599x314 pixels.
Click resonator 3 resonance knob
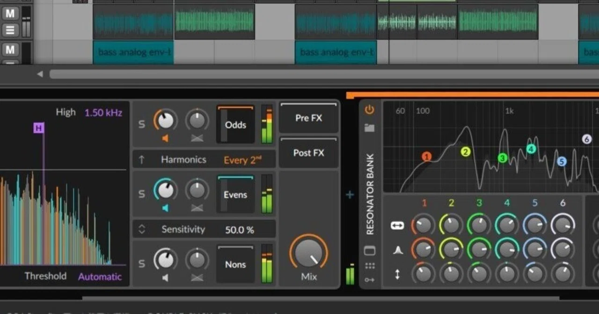pos(479,250)
